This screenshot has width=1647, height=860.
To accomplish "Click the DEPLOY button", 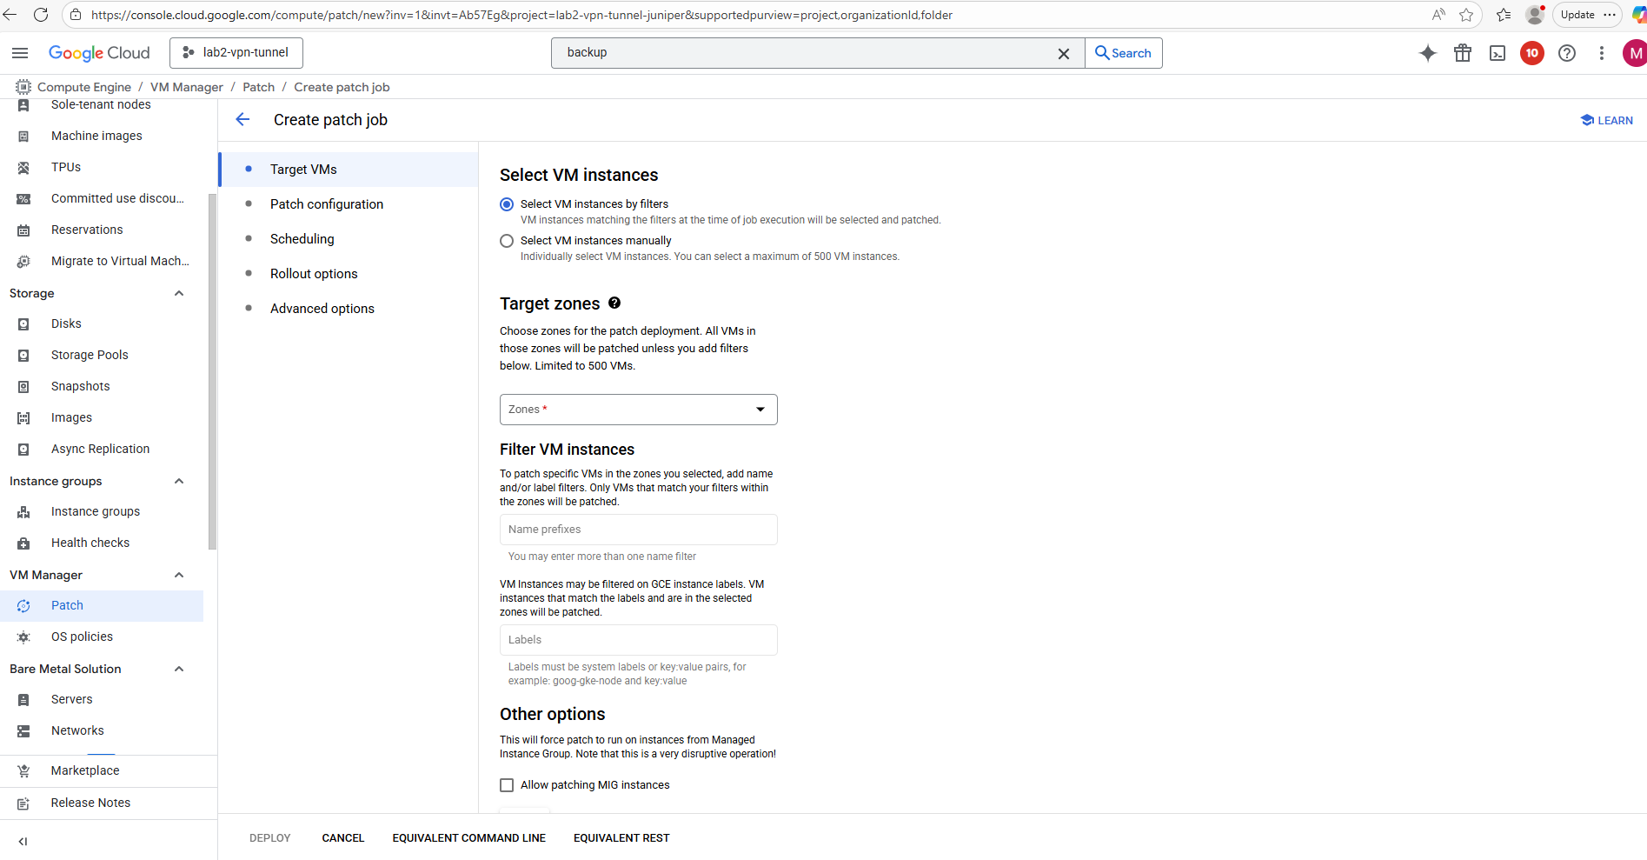I will point(270,838).
